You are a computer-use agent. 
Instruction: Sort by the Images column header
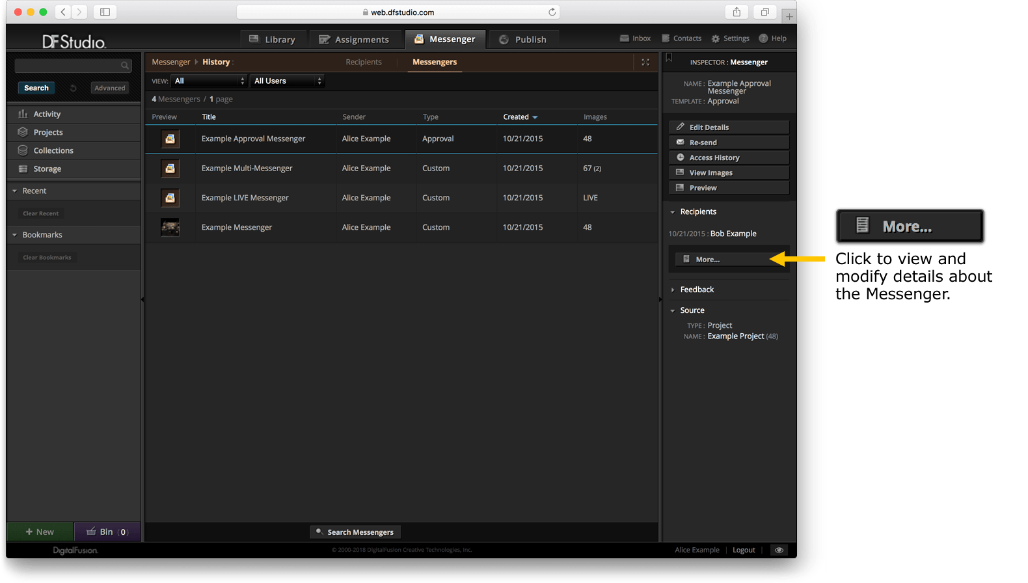pos(595,117)
